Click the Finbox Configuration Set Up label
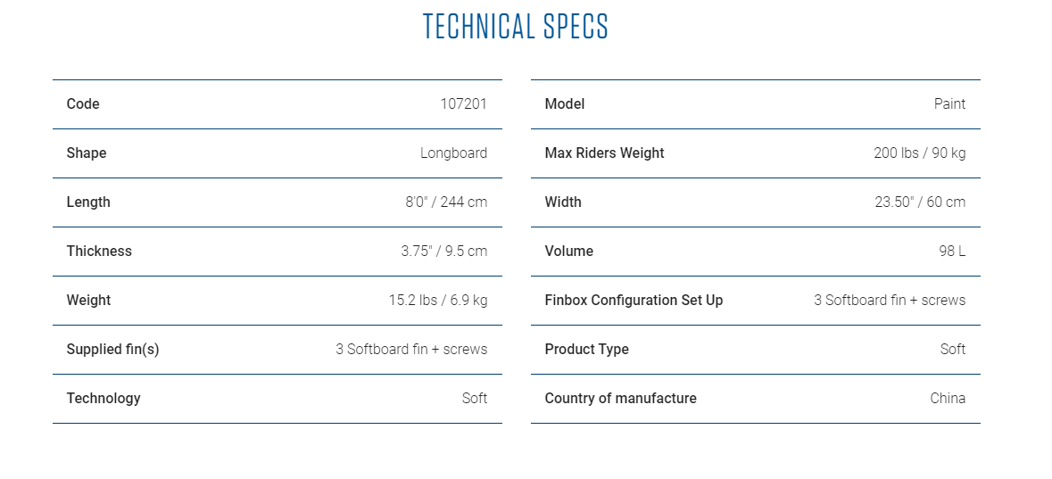The image size is (1052, 479). (634, 300)
